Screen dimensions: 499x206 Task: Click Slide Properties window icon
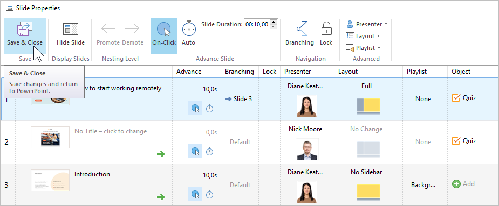pyautogui.click(x=9, y=8)
